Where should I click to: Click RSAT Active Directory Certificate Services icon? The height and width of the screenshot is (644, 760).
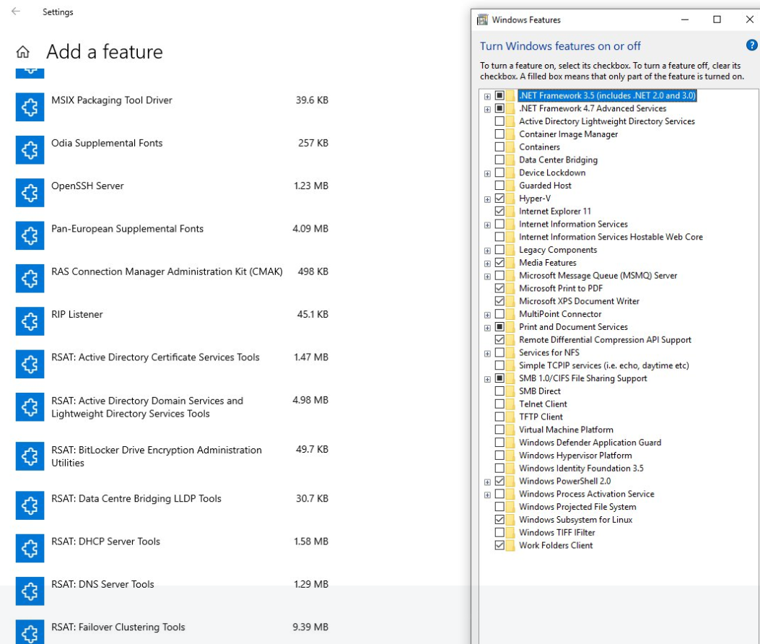tap(30, 364)
